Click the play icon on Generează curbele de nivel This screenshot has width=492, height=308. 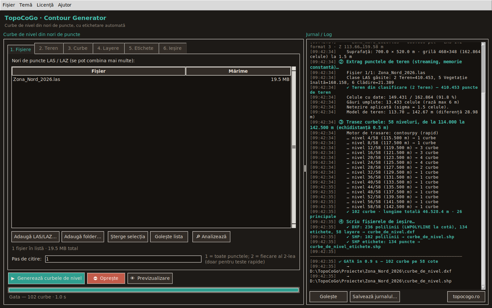pyautogui.click(x=13, y=279)
